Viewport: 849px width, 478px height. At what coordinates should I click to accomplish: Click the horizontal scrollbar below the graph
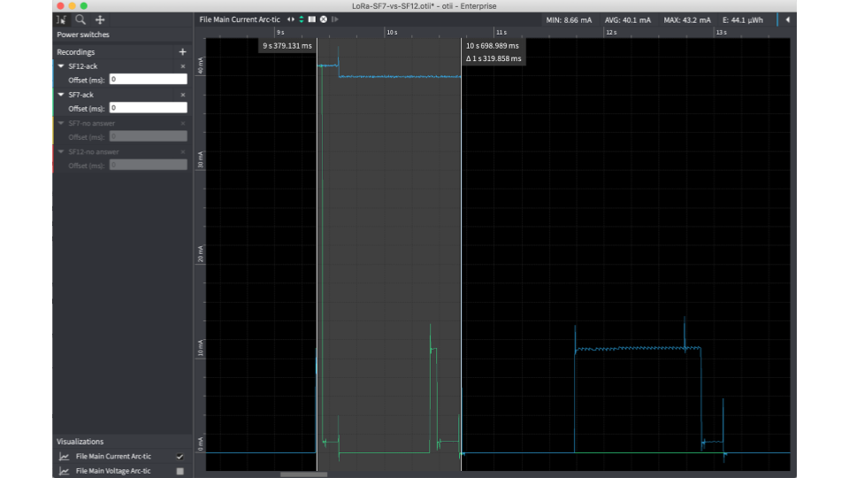coord(303,474)
